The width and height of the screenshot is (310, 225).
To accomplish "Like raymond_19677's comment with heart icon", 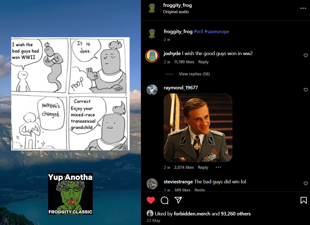I will 306,90.
